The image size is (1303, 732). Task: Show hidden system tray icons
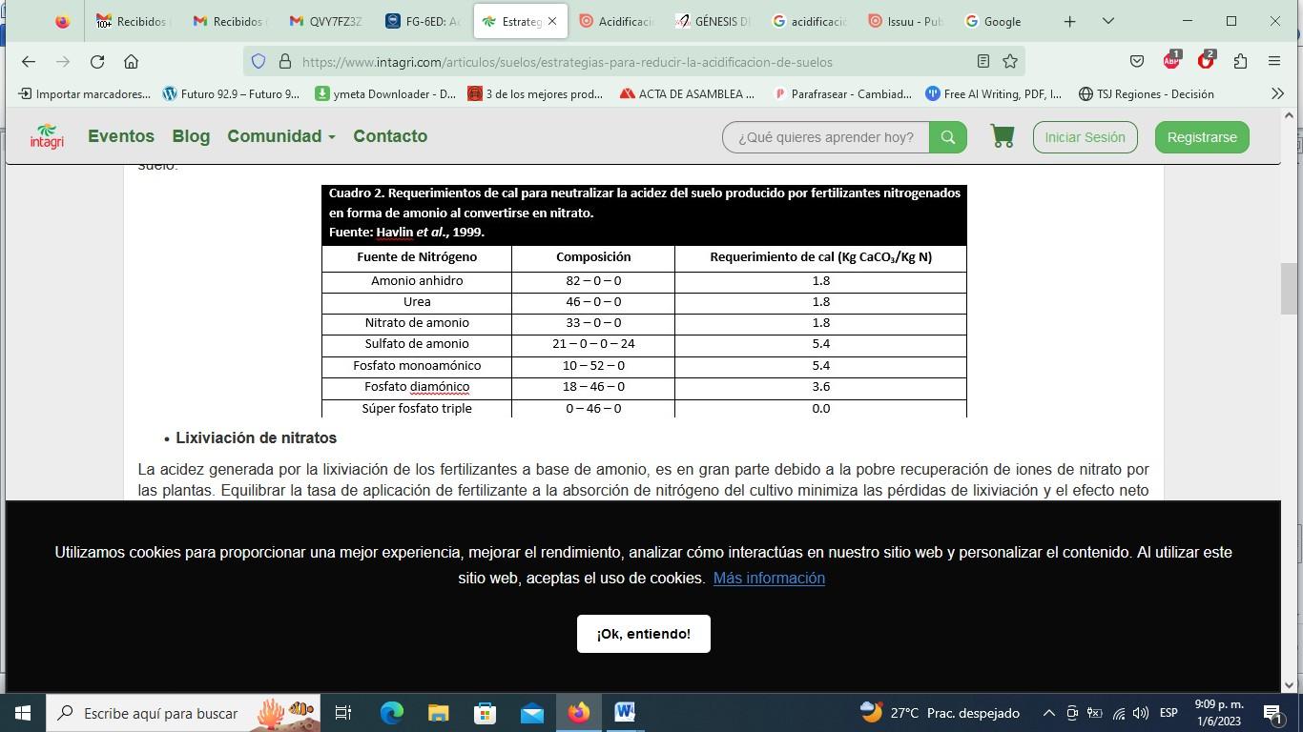coord(1048,713)
